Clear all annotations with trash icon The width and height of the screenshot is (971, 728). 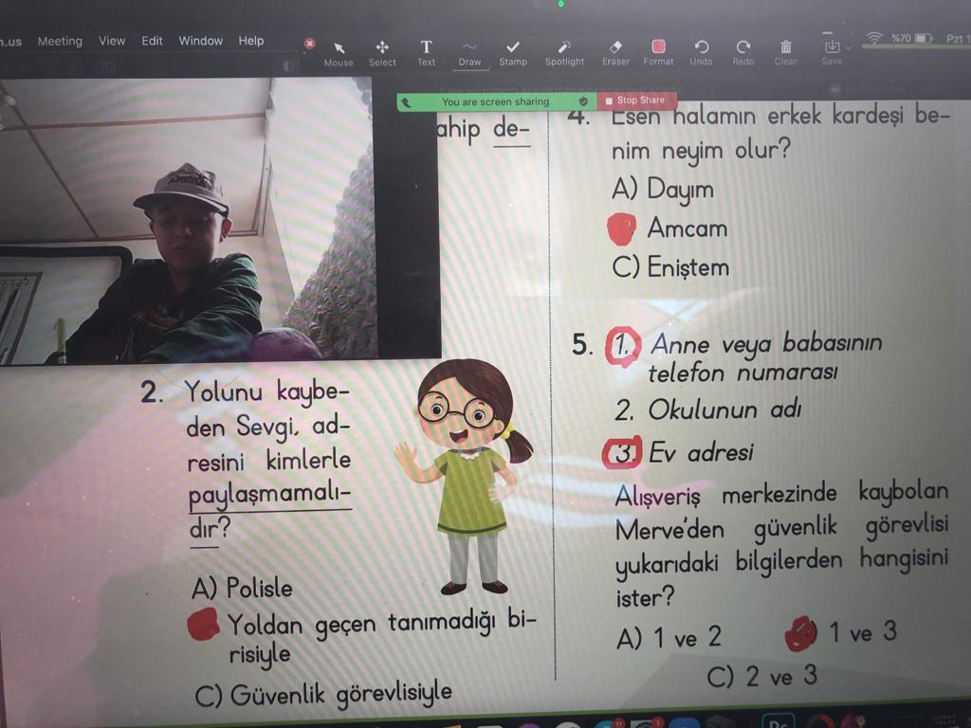[785, 51]
